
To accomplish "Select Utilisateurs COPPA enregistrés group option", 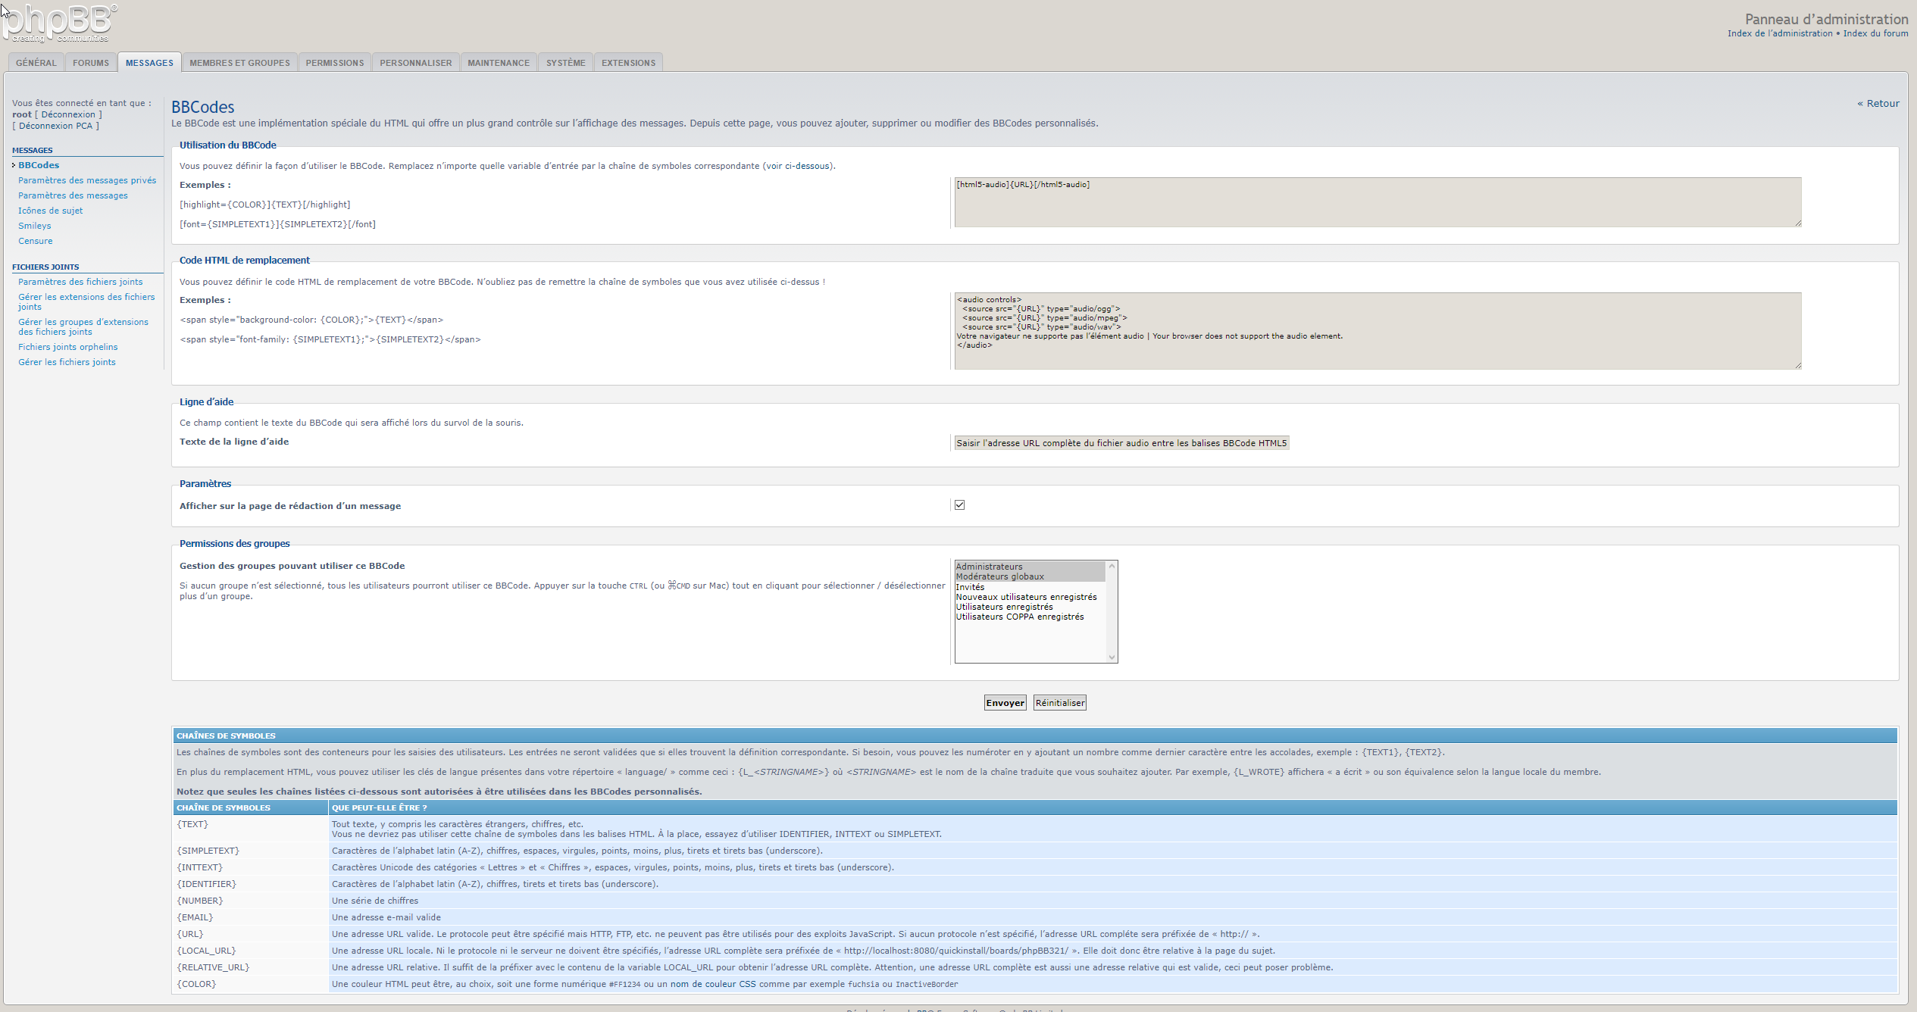I will [x=1019, y=617].
